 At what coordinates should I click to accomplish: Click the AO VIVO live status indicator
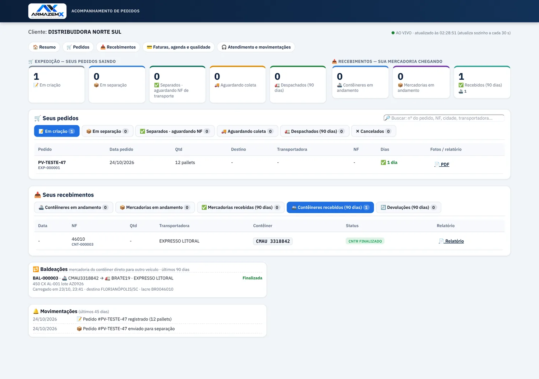click(x=451, y=33)
